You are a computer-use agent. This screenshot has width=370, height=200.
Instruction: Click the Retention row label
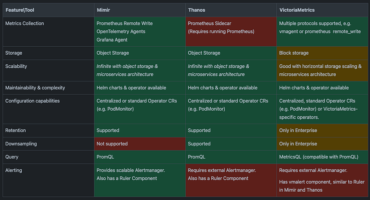(x=48, y=130)
